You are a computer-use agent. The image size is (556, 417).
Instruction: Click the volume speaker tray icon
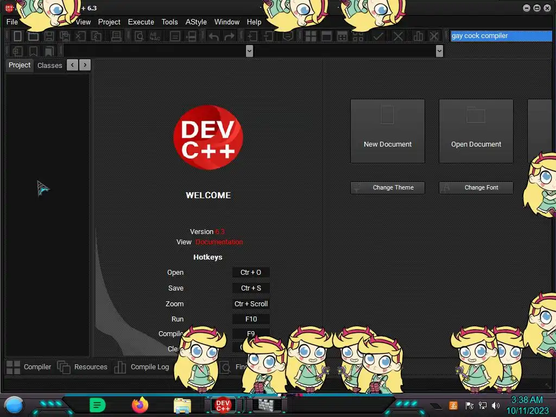point(496,405)
